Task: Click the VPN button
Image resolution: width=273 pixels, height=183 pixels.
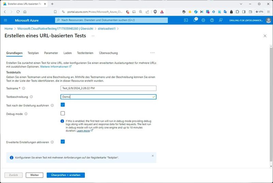Action: click(x=259, y=12)
